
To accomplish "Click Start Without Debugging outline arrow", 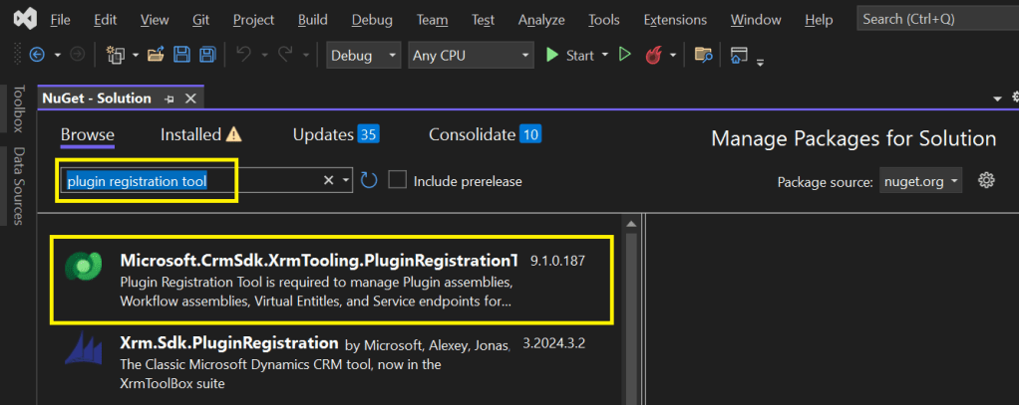I will tap(625, 55).
